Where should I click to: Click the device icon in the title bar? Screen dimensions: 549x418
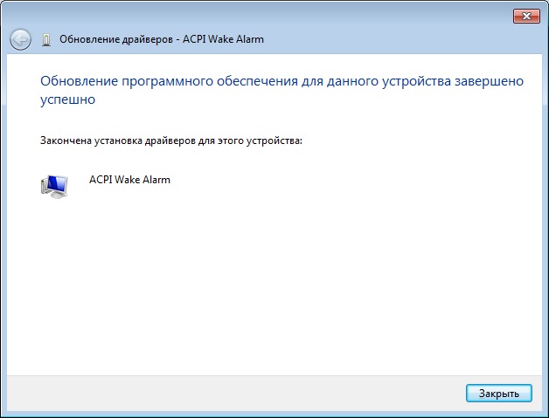click(x=46, y=39)
